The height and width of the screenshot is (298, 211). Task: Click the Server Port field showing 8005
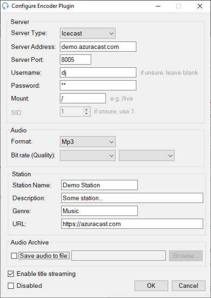(76, 60)
